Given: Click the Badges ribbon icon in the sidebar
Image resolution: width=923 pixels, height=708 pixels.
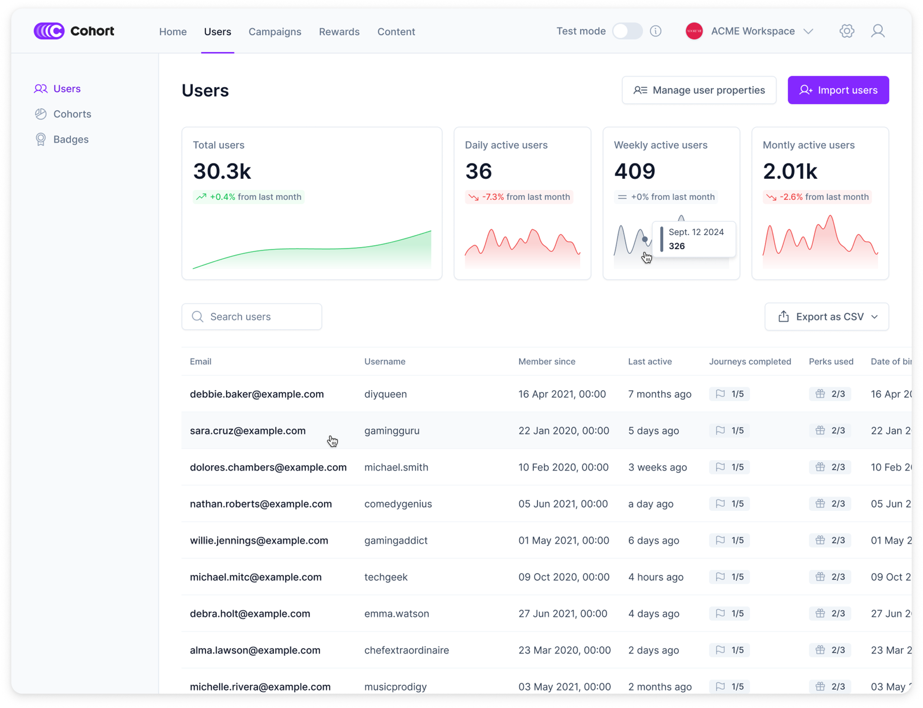Looking at the screenshot, I should pyautogui.click(x=41, y=140).
